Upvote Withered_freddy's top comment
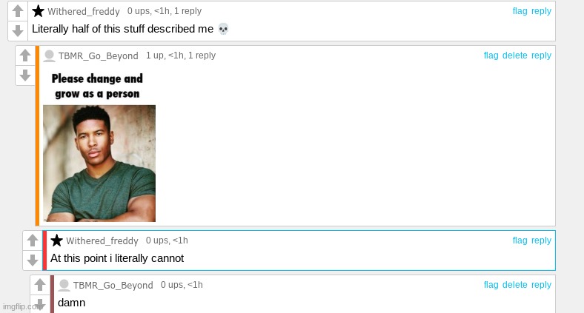 tap(18, 11)
